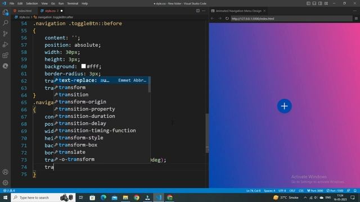Open the View menu

[44, 3]
